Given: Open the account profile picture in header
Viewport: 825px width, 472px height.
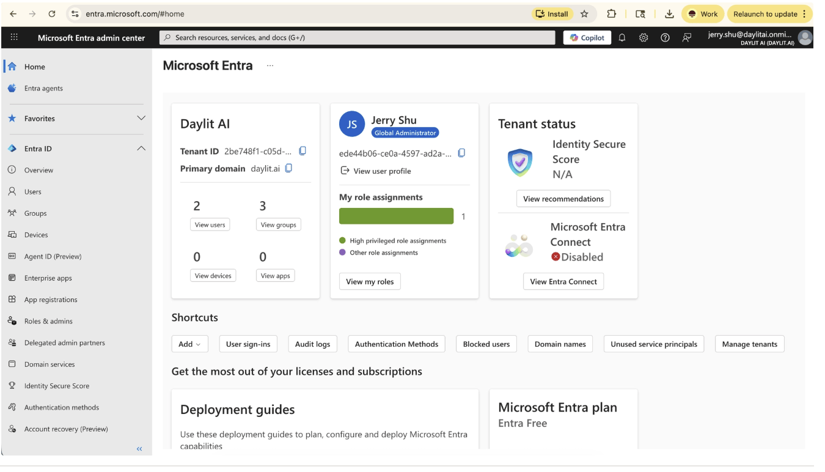Looking at the screenshot, I should [805, 38].
